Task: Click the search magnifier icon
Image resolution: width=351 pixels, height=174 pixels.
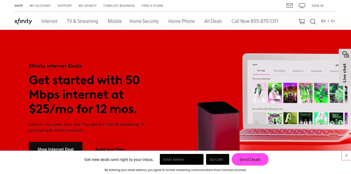Action: [x=313, y=22]
